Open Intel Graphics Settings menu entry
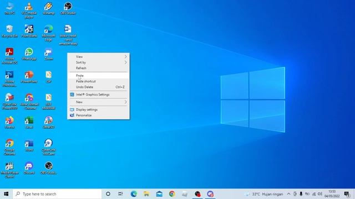This screenshot has width=355, height=199. (x=99, y=95)
